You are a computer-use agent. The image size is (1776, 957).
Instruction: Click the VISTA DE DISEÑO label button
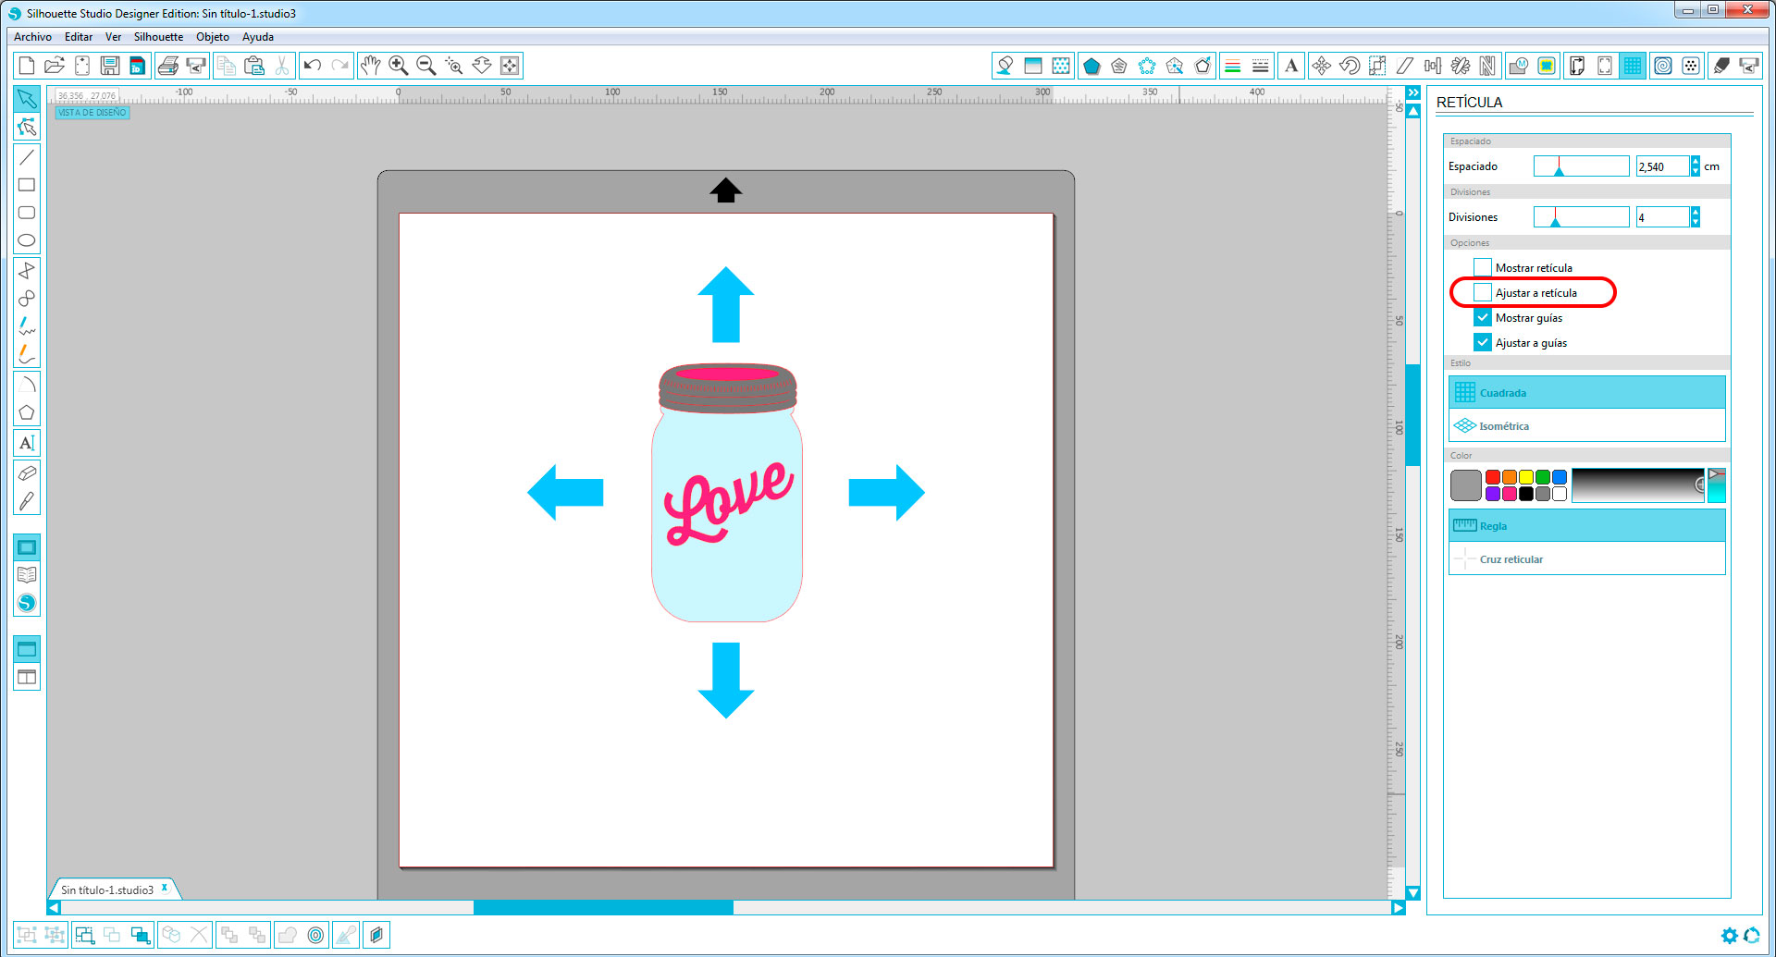92,113
